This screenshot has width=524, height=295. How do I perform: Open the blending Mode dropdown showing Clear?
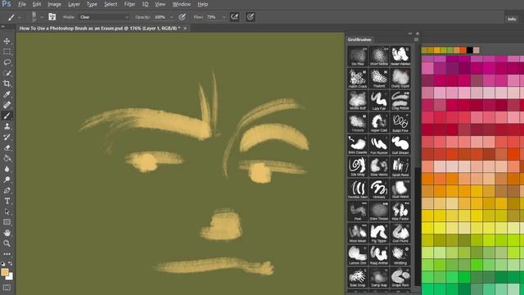point(104,17)
